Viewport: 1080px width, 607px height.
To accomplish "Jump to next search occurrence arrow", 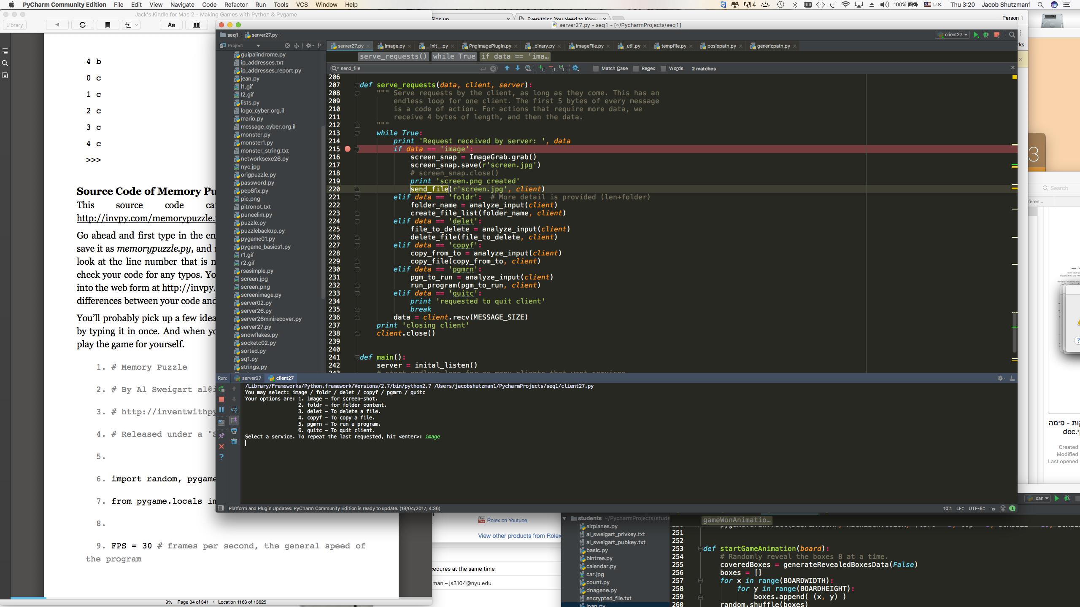I will tap(517, 68).
